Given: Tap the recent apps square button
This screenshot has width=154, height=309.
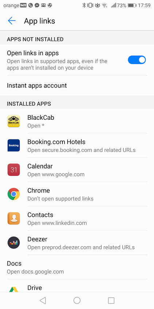Looking at the screenshot, I should coord(111,301).
